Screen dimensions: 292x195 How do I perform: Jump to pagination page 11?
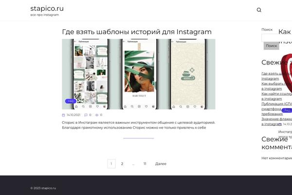pos(145,164)
